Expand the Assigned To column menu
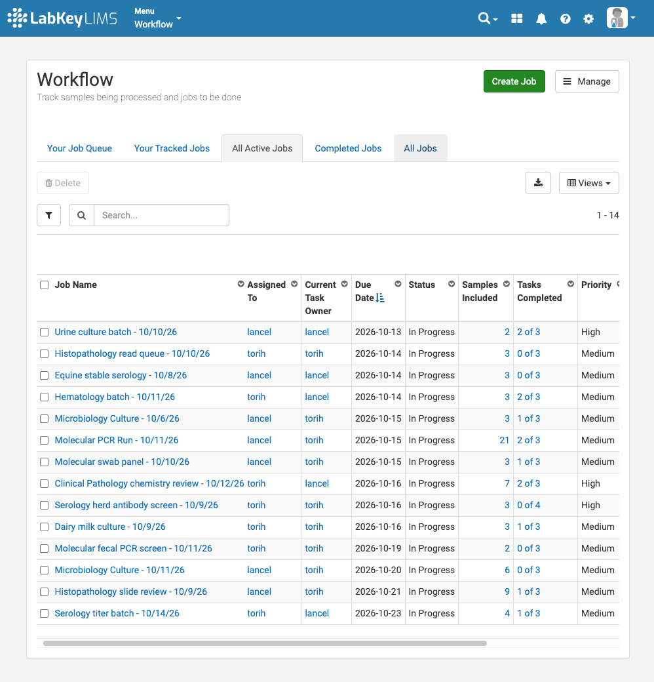Viewport: 654px width, 682px height. (294, 284)
